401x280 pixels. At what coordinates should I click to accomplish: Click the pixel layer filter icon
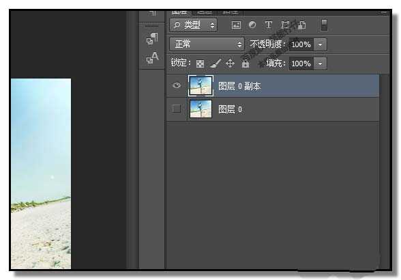(236, 25)
